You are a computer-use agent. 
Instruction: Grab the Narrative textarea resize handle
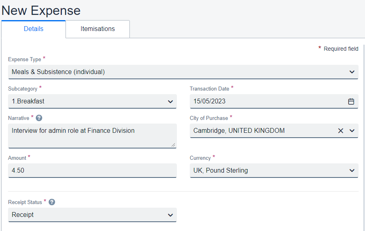[173, 144]
